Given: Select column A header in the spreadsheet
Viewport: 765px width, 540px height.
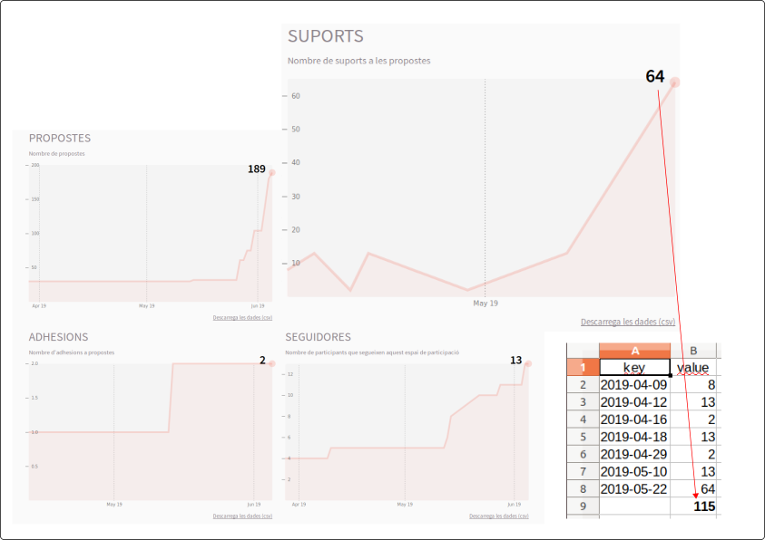Looking at the screenshot, I should [x=634, y=351].
